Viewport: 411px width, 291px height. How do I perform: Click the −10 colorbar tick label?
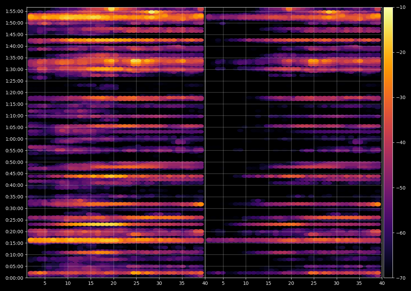pyautogui.click(x=401, y=7)
